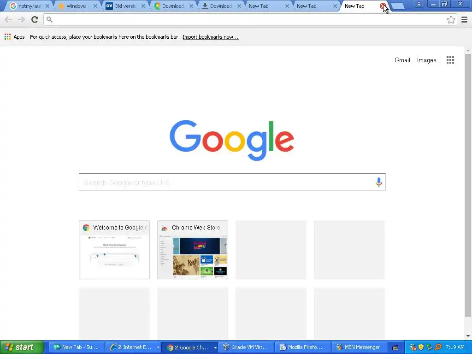The height and width of the screenshot is (354, 472).
Task: Go back using the back arrow
Action: tap(8, 20)
